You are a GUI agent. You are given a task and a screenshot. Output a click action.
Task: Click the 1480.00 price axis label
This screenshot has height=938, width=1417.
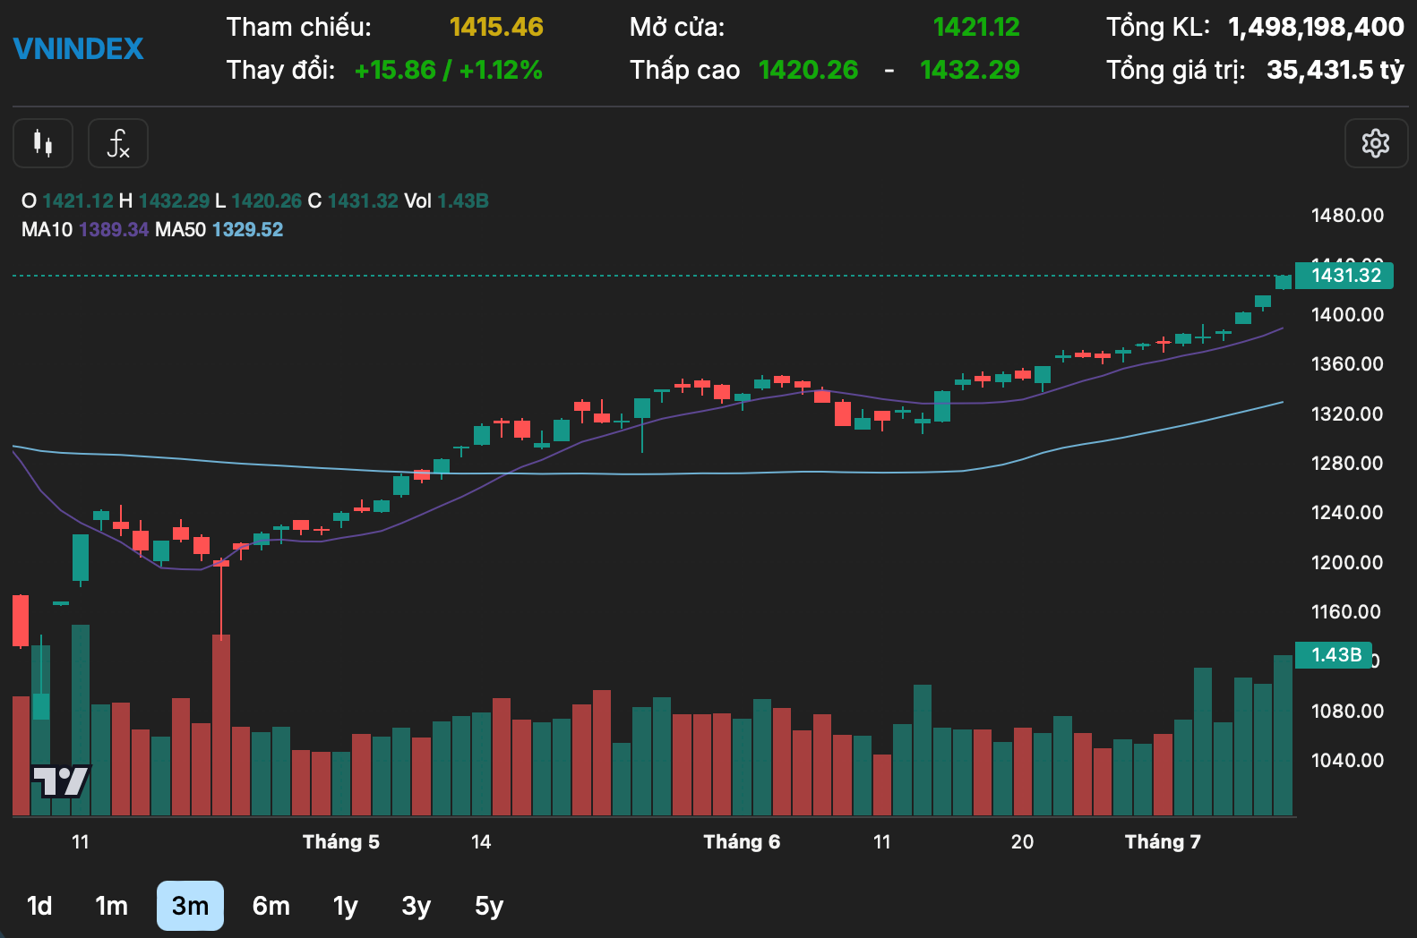[x=1347, y=216]
